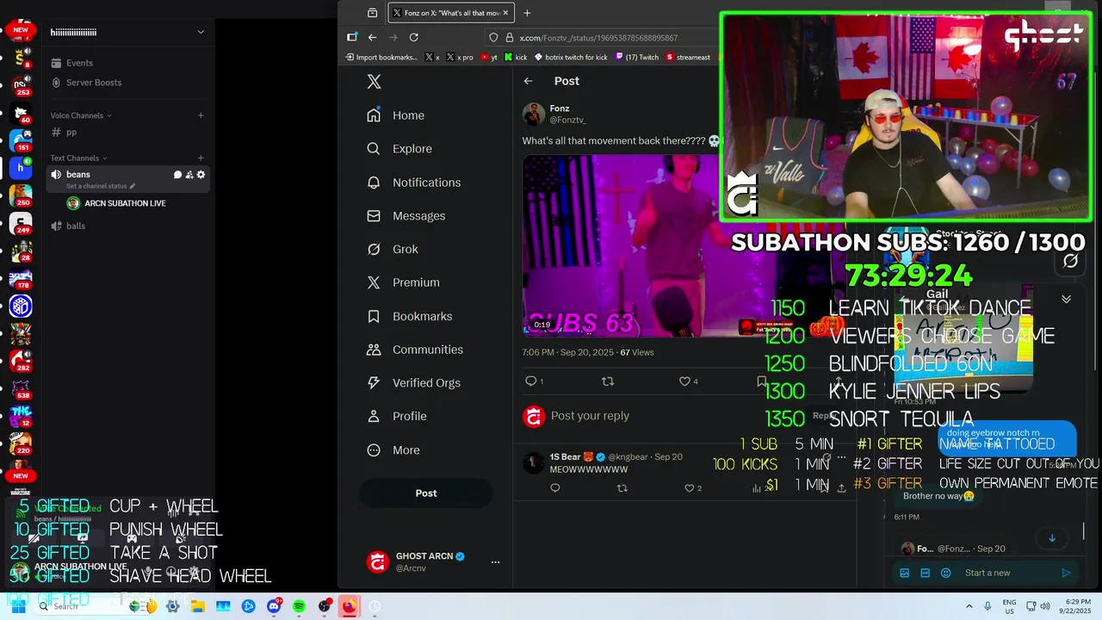Select ARCN SUBATHON LIVE user in beans
1102x620 pixels.
click(x=116, y=203)
